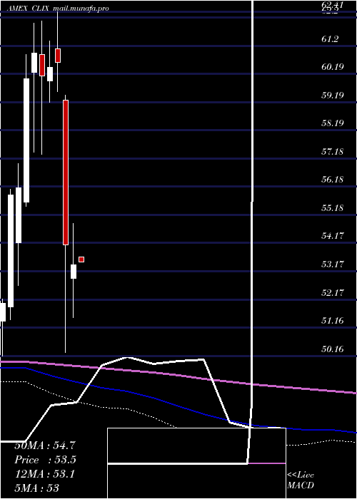The width and height of the screenshot is (357, 499).
Task: Click the '50MA : 54.7' readout
Action: tap(45, 446)
